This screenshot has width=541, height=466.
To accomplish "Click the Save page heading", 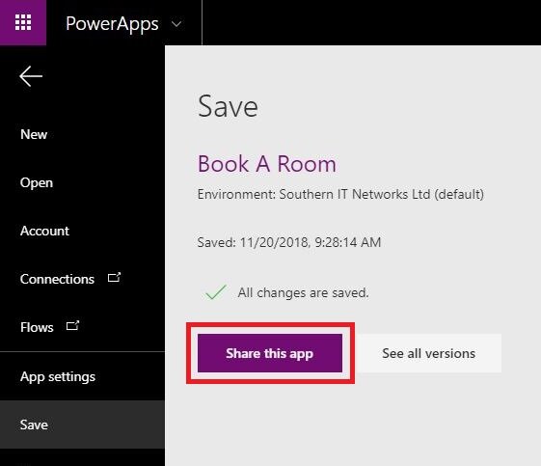I will click(228, 106).
